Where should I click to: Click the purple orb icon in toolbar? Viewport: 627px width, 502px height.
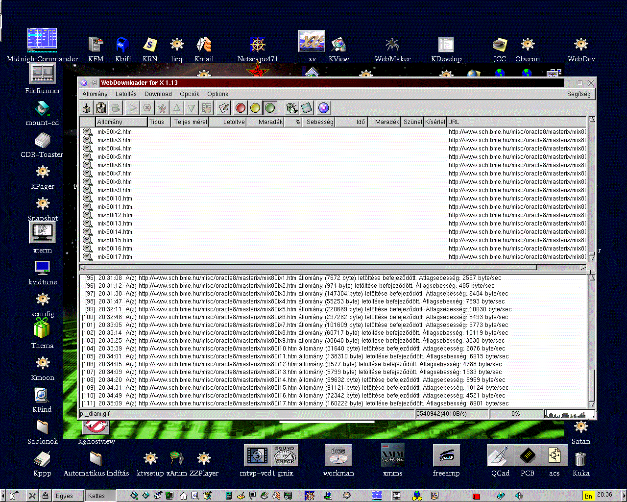point(323,108)
